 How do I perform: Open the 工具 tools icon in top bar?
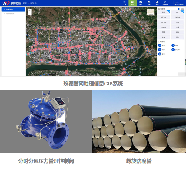(125, 3)
